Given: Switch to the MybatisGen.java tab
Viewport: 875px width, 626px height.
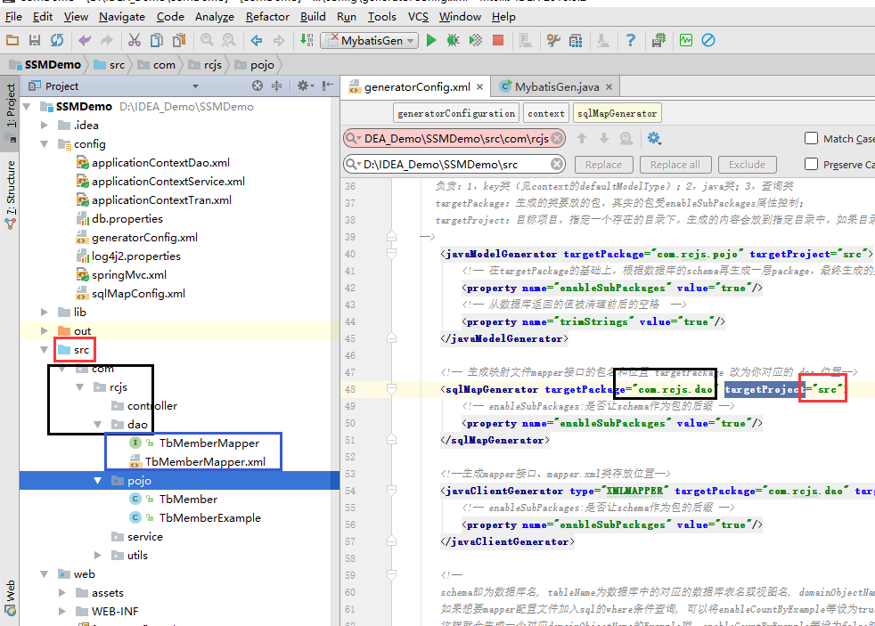Looking at the screenshot, I should click(556, 87).
